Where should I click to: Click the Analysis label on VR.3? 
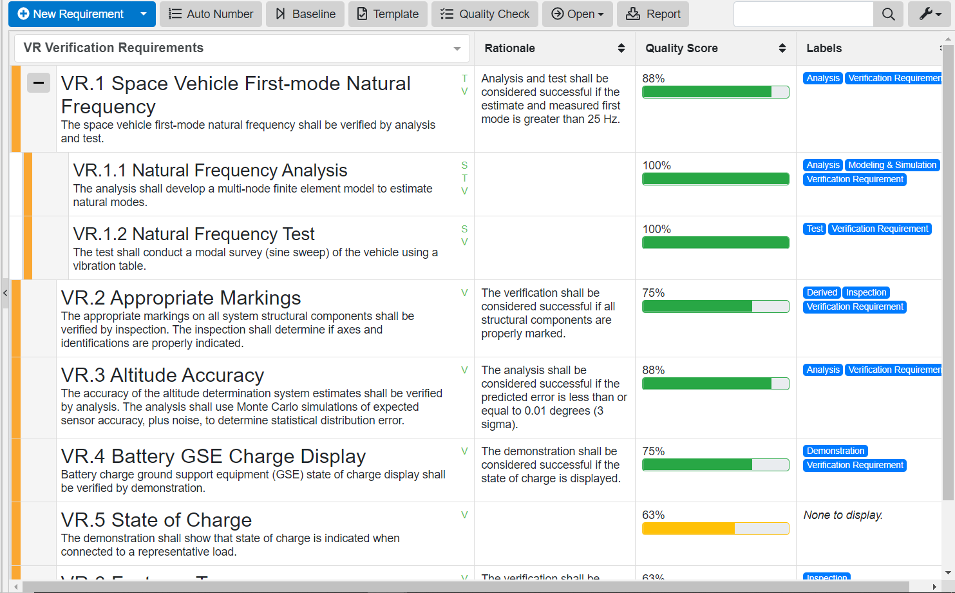822,370
